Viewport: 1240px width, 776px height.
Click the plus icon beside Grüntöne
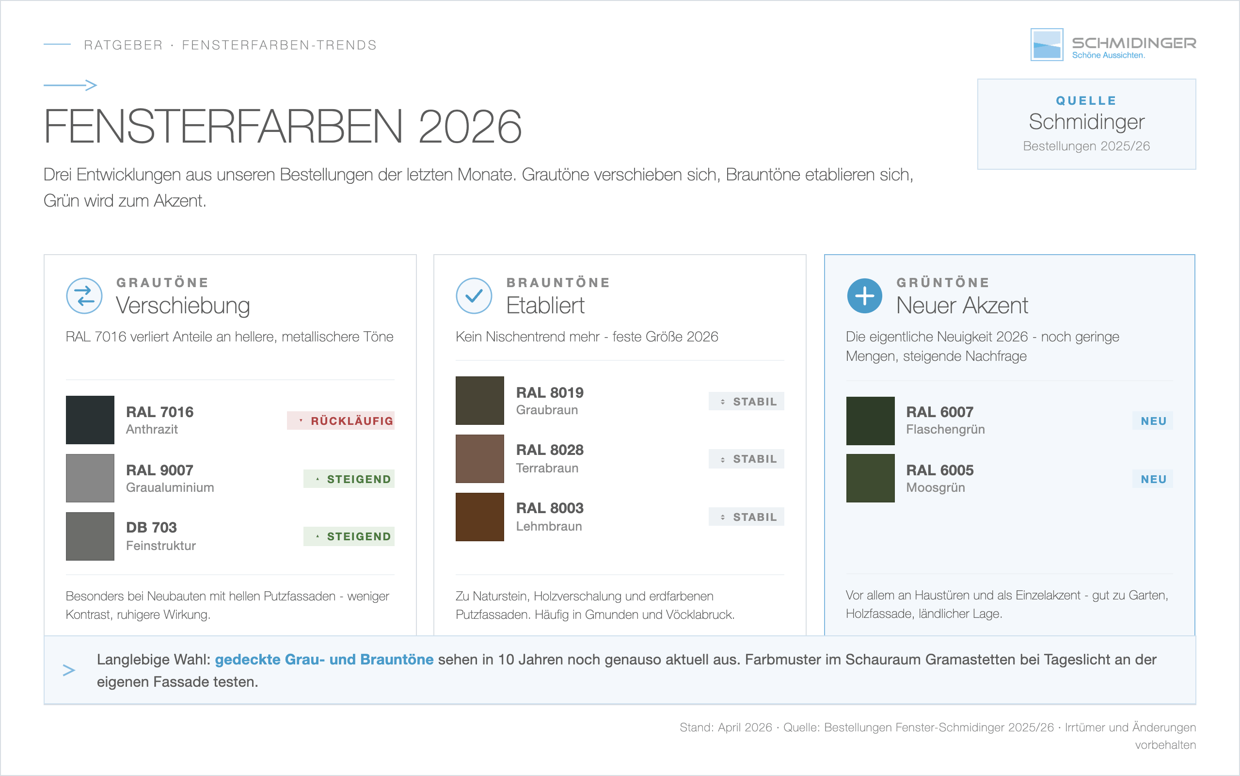point(865,296)
